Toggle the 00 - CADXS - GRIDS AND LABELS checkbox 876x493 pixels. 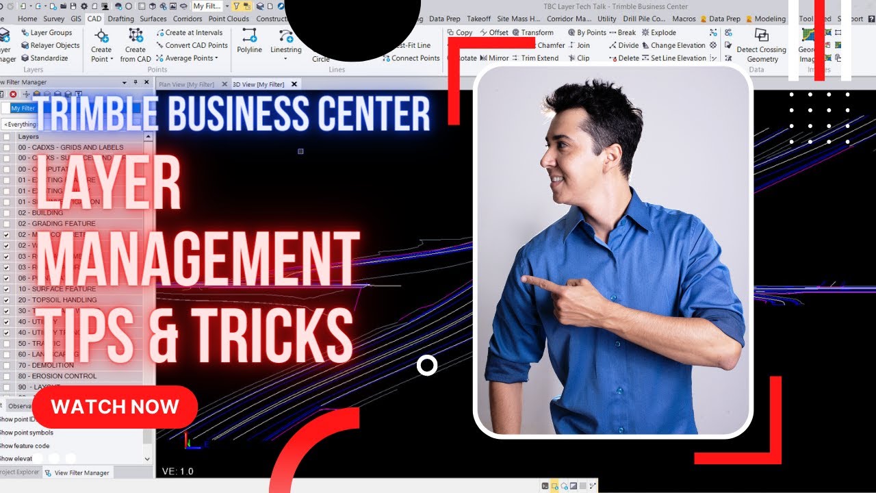tap(7, 147)
